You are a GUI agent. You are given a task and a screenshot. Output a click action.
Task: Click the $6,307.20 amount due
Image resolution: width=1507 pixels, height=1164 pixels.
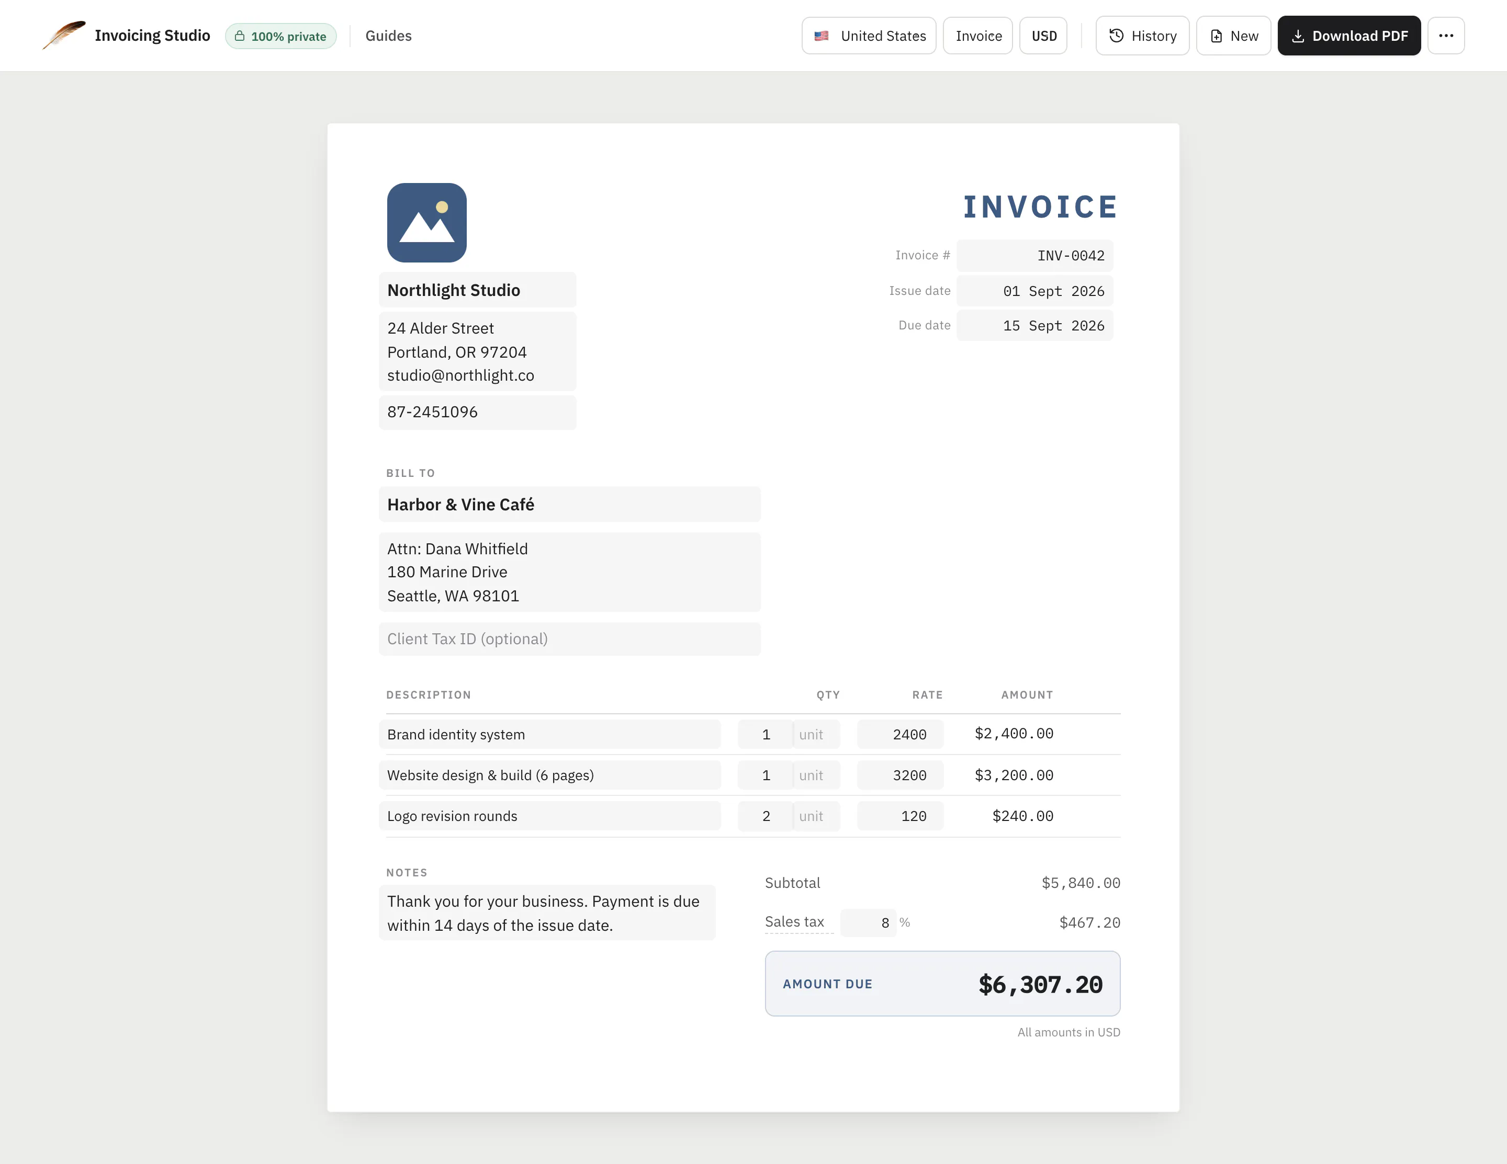[1041, 985]
